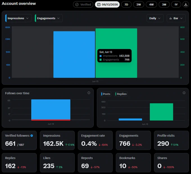Click the Bookmarks 10 card
Viewport: 191px width, 174px height.
133,163
